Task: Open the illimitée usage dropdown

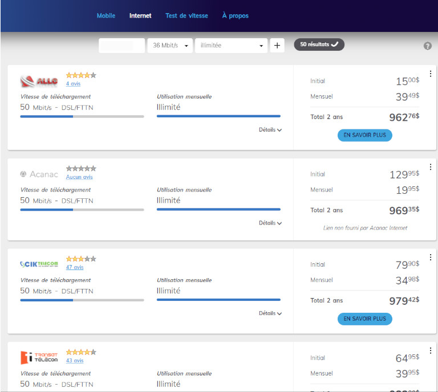Action: [x=231, y=46]
